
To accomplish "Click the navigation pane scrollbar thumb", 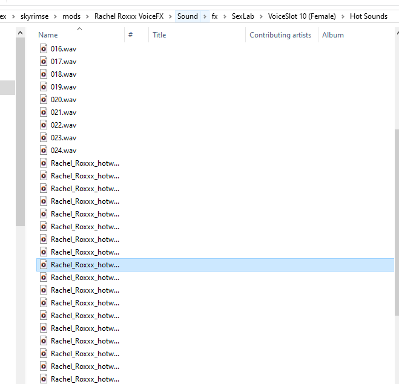I will (x=21, y=132).
